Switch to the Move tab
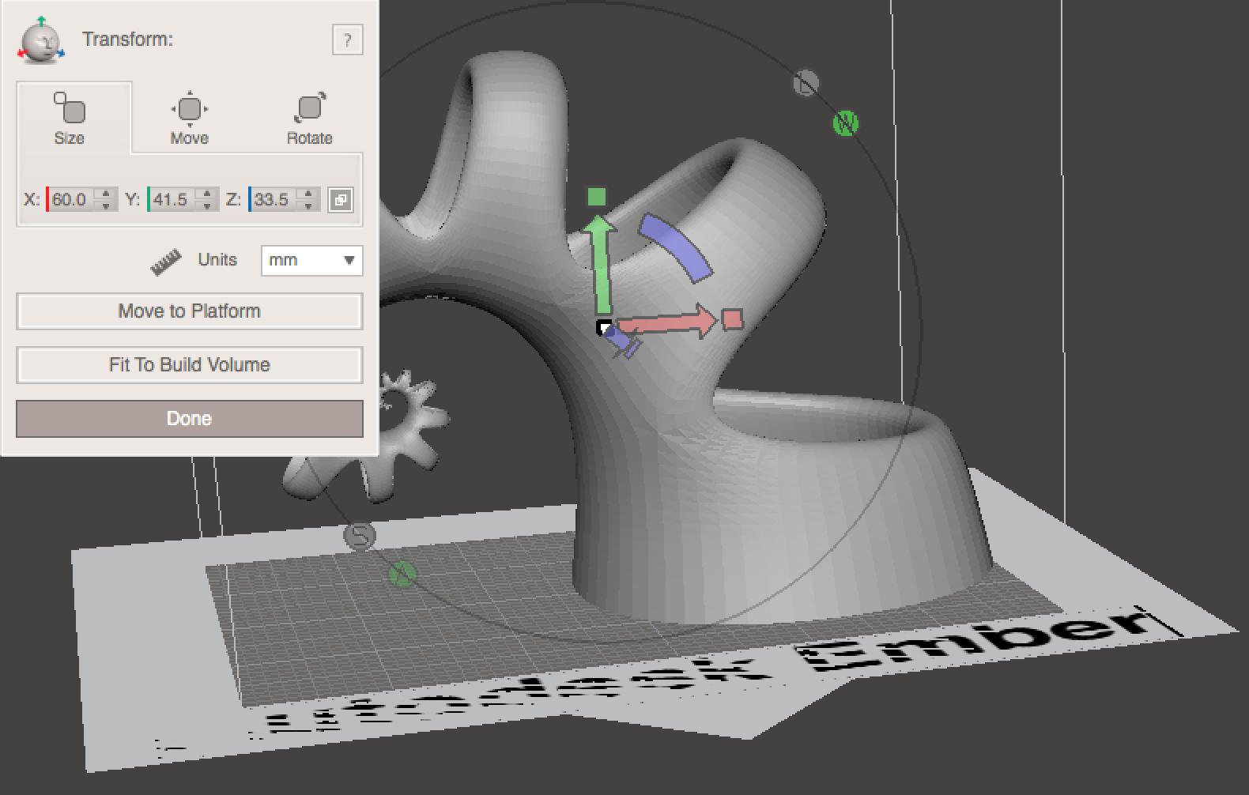This screenshot has height=795, width=1249. [x=189, y=119]
